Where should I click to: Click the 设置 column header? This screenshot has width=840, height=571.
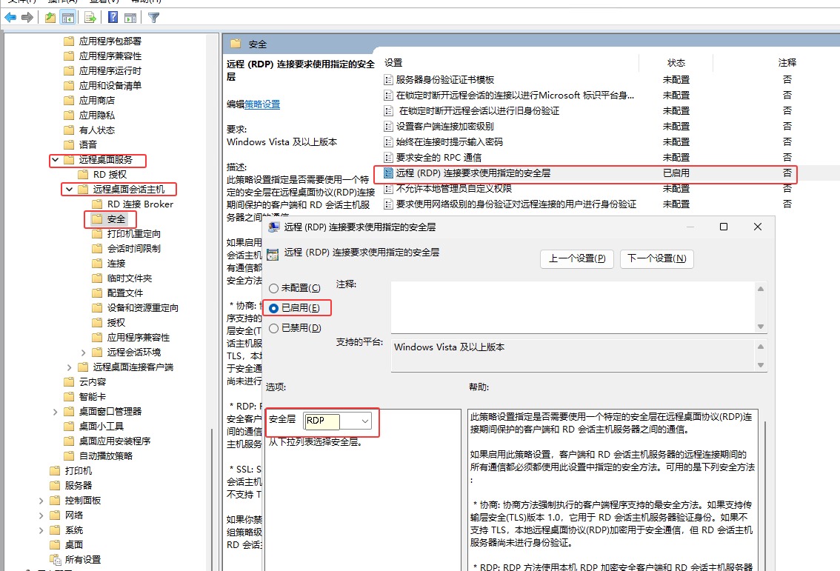[x=393, y=63]
